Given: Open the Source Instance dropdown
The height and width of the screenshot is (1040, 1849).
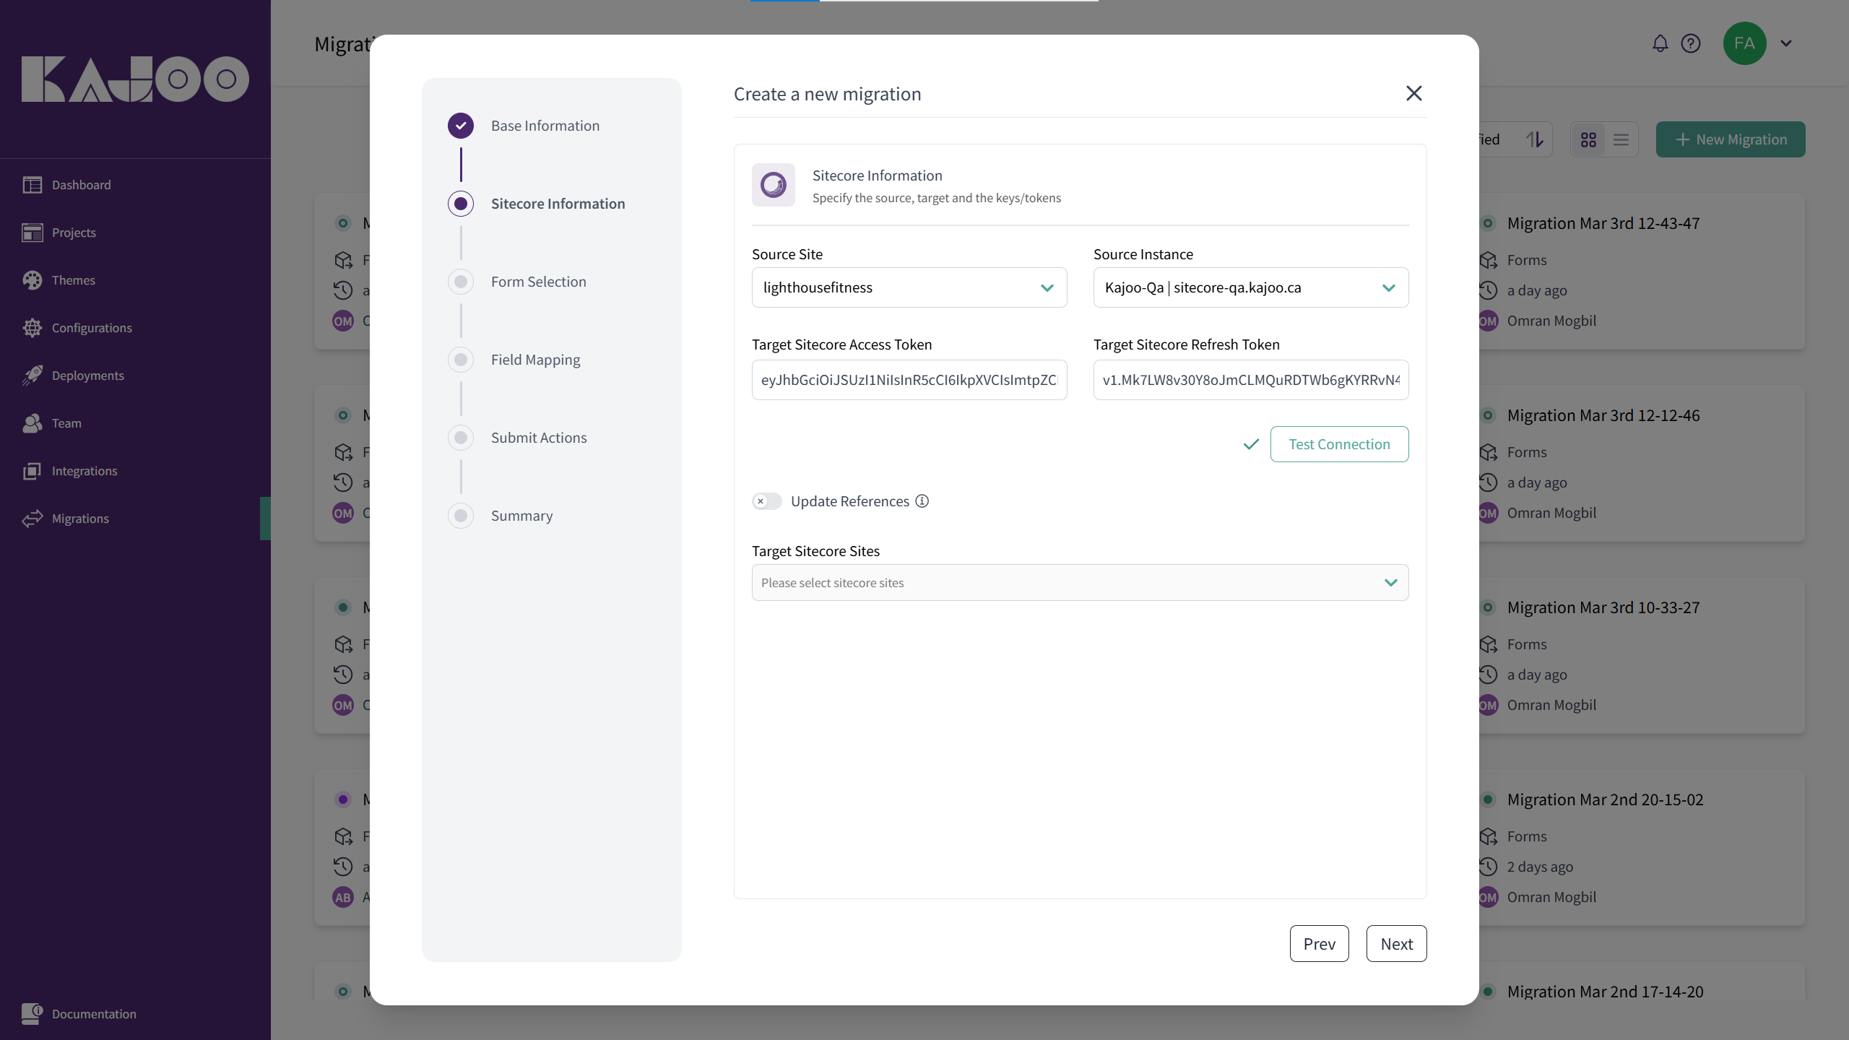Looking at the screenshot, I should (x=1250, y=287).
